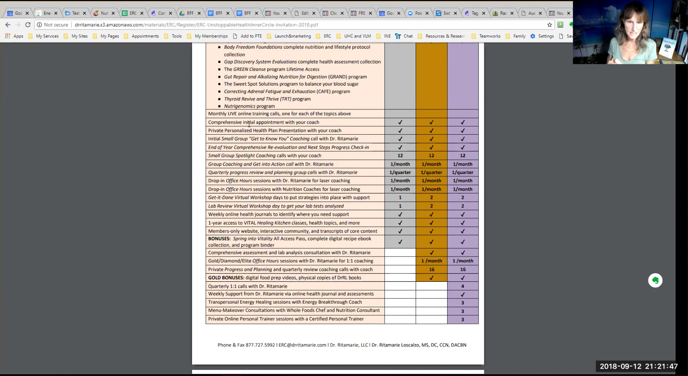Image resolution: width=688 pixels, height=376 pixels.
Task: Click the floating Evernote elephant button
Action: tap(655, 280)
